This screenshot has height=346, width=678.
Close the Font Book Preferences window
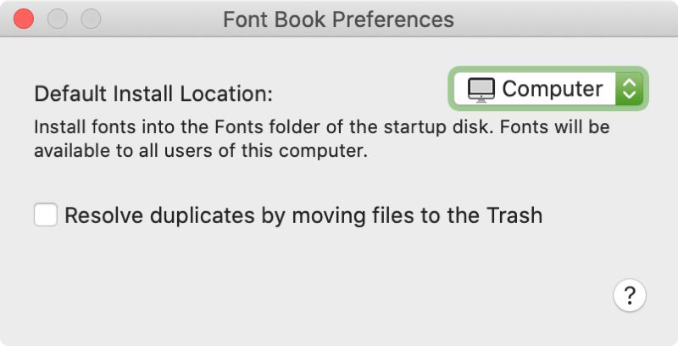click(x=24, y=20)
